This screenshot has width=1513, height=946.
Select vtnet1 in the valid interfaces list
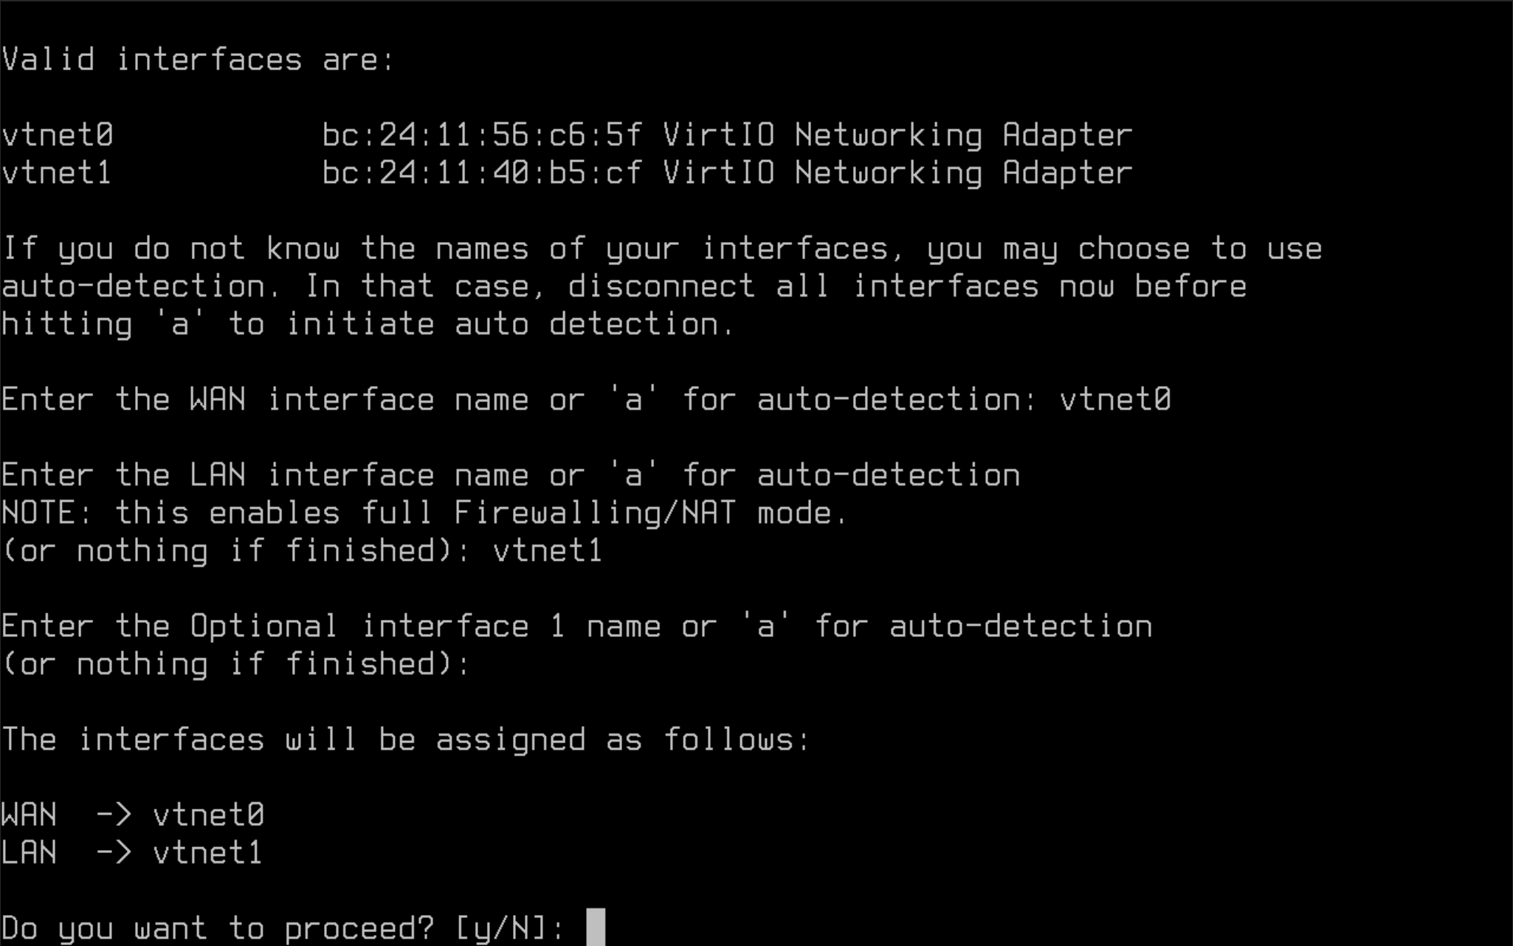coord(58,173)
